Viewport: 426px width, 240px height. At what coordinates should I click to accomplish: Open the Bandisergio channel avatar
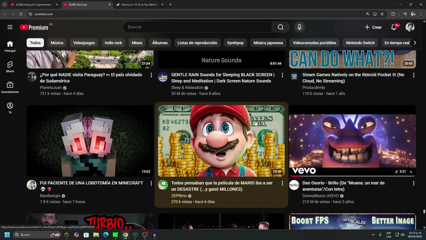(32, 185)
